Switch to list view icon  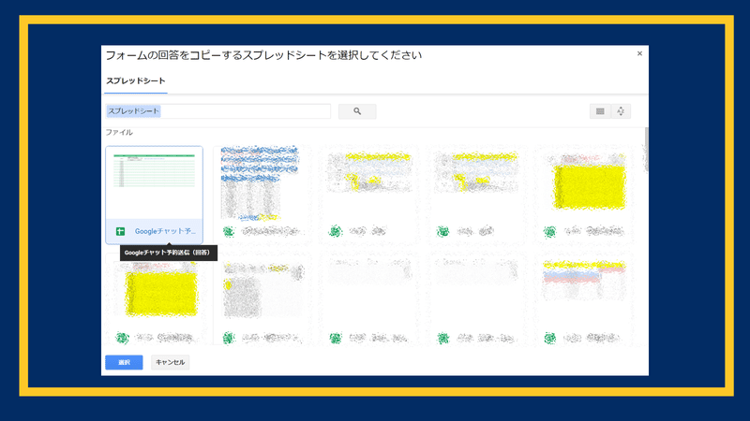pyautogui.click(x=600, y=111)
